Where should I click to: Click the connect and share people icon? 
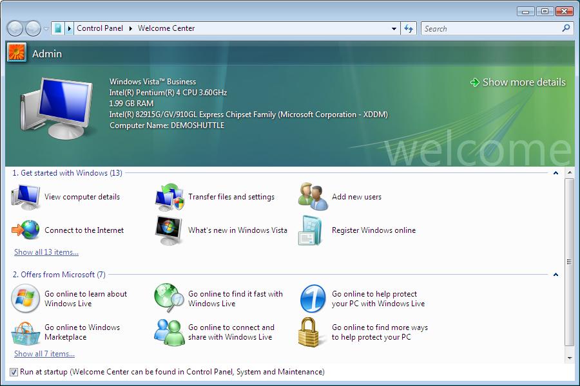[x=169, y=332]
